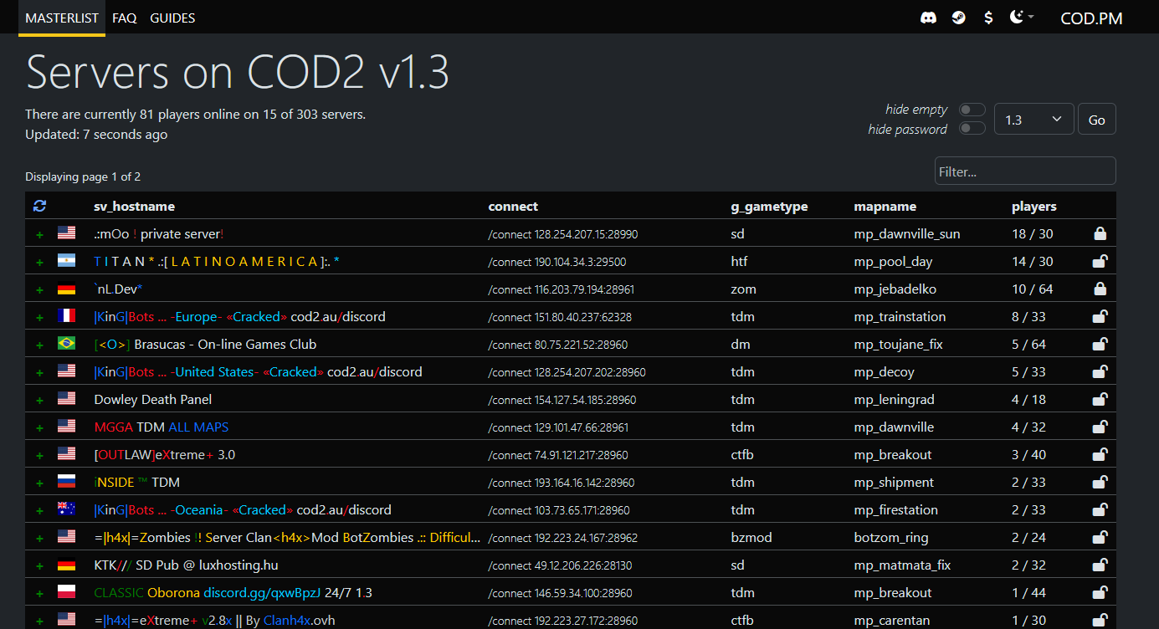Sort by the sv_hostname column header

click(x=135, y=207)
